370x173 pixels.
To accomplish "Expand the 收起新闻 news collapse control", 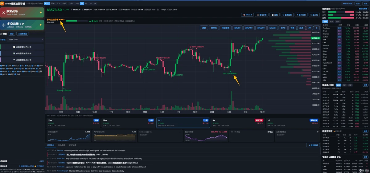I will pyautogui.click(x=313, y=145).
